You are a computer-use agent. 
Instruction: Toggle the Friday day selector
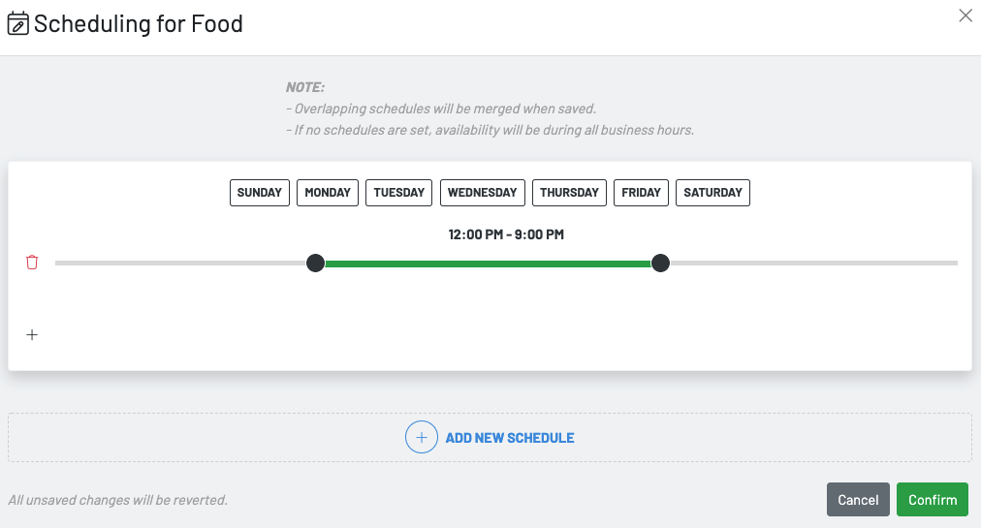641,193
